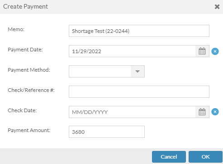The image size is (223, 164).
Task: Expand the Payment Method dropdown arrow
Action: [x=138, y=71]
